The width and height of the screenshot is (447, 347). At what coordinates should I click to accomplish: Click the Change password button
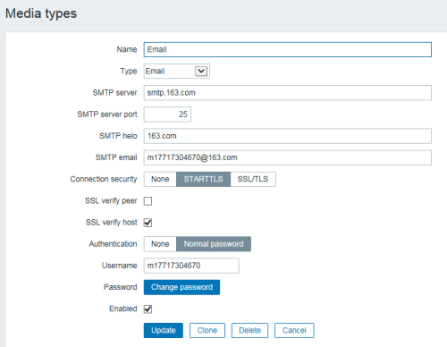pos(181,287)
